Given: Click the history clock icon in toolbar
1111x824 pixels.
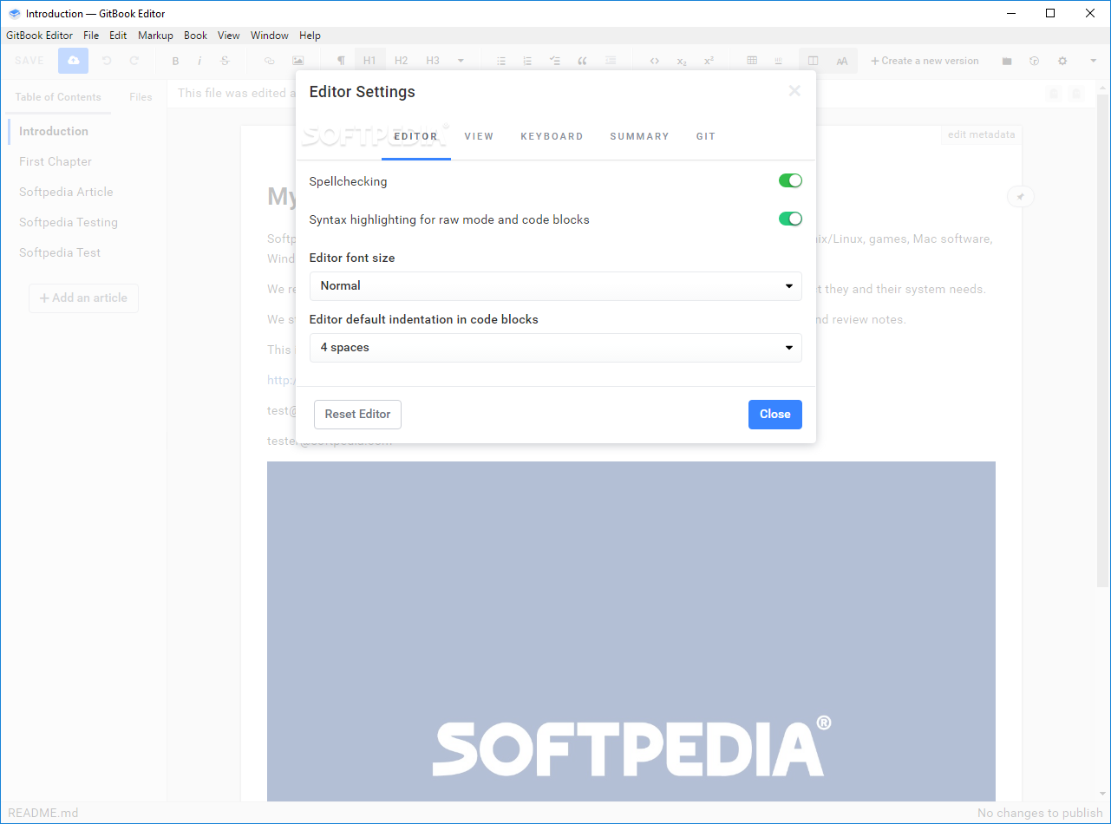Looking at the screenshot, I should point(1034,61).
